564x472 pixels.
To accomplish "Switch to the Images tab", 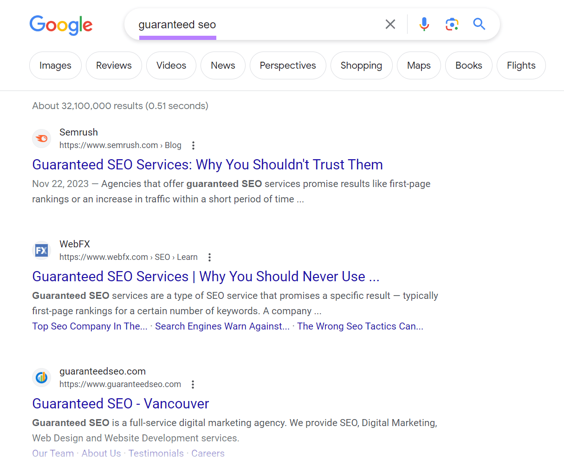I will click(55, 65).
